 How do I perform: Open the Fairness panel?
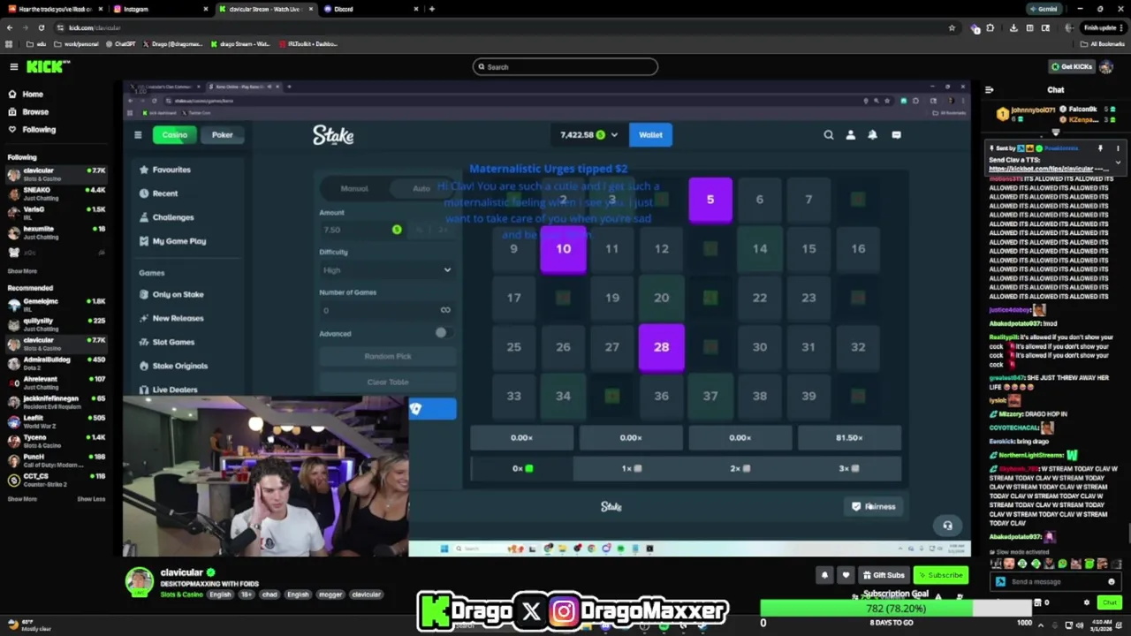[x=873, y=507]
